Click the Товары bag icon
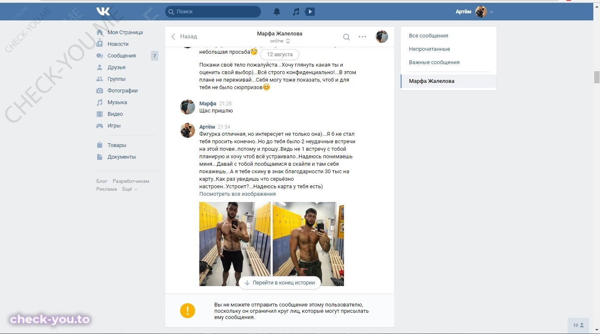This screenshot has width=600, height=334. click(100, 145)
